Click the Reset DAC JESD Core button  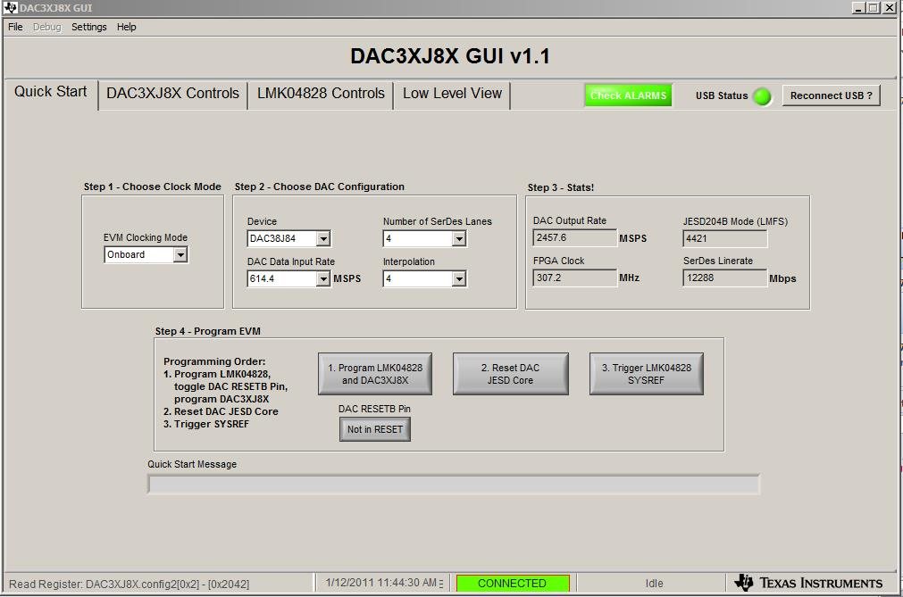tap(510, 374)
